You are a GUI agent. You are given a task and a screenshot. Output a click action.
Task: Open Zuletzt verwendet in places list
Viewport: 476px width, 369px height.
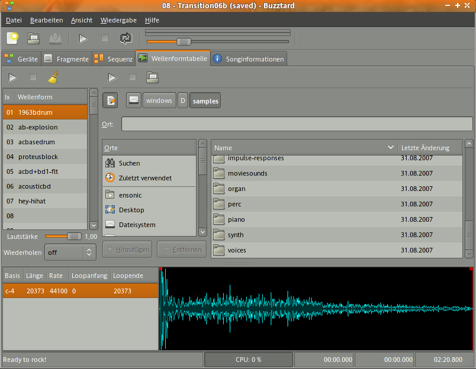click(x=149, y=178)
